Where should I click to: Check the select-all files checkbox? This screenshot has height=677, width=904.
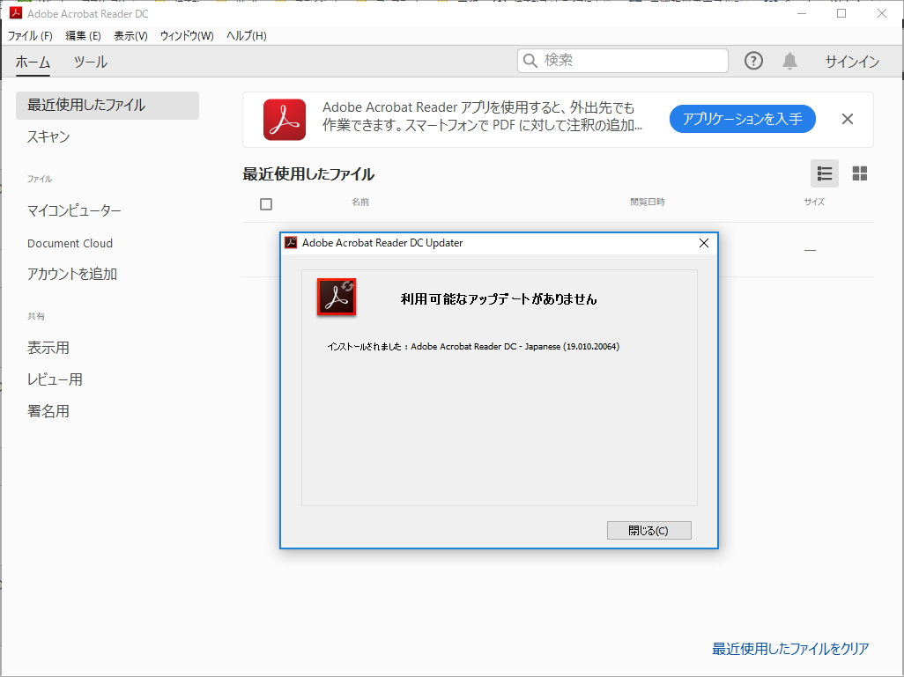click(x=265, y=203)
